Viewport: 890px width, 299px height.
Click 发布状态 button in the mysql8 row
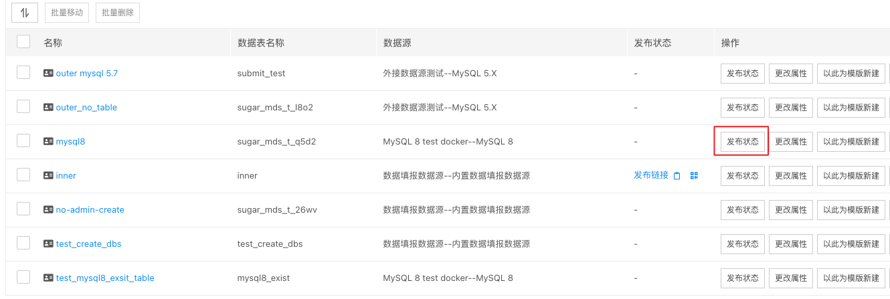(743, 142)
